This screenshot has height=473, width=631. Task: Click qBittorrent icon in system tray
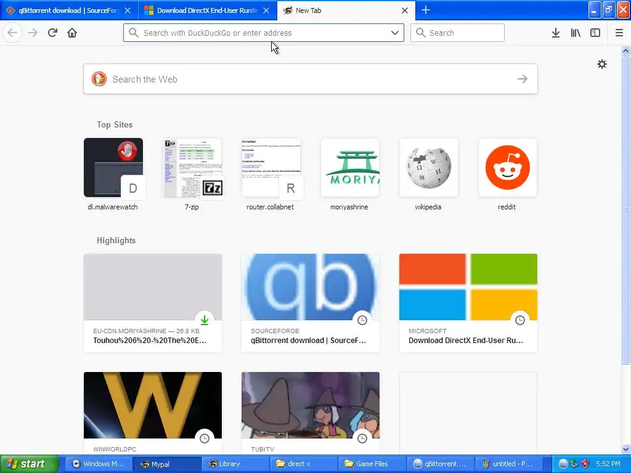(563, 464)
